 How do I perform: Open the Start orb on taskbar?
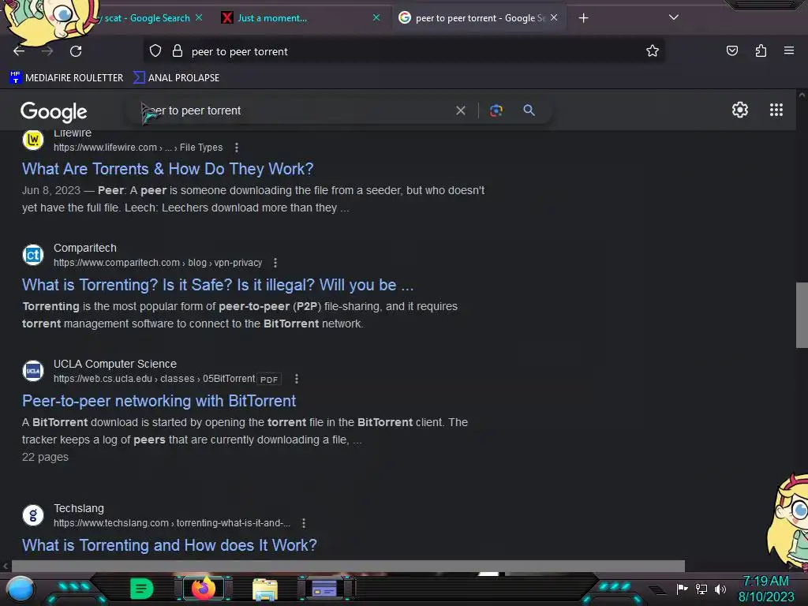[20, 589]
